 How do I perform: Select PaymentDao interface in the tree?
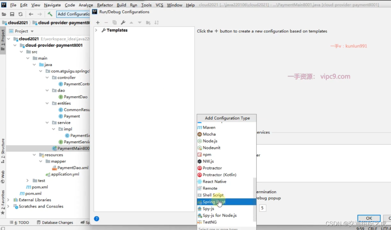[x=73, y=97]
